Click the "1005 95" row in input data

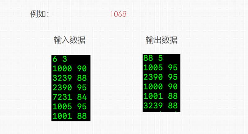[x=70, y=107]
